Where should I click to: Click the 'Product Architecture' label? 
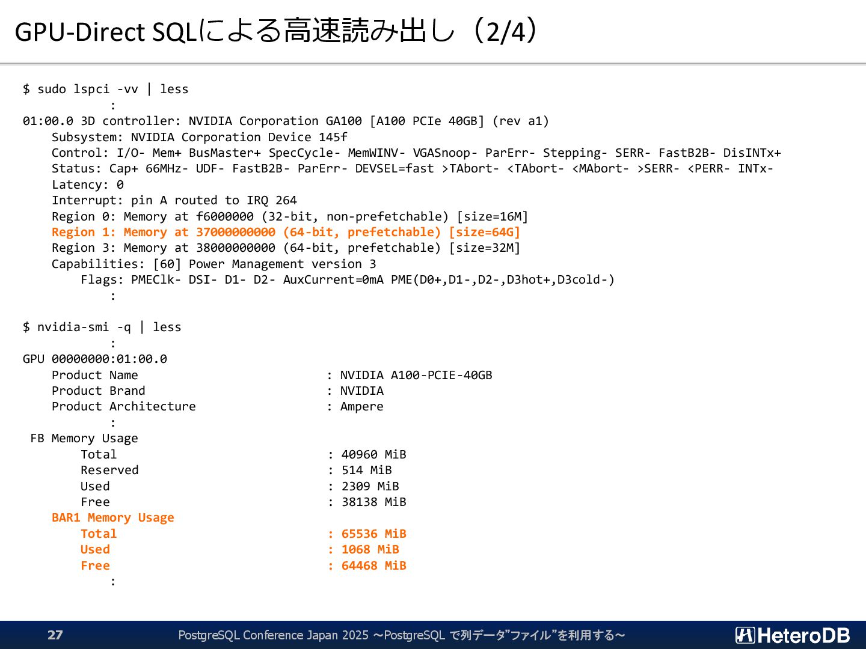[124, 406]
